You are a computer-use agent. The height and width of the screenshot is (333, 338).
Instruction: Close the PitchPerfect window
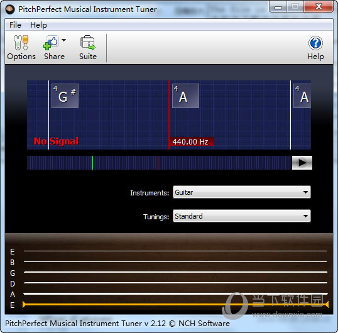[319, 6]
